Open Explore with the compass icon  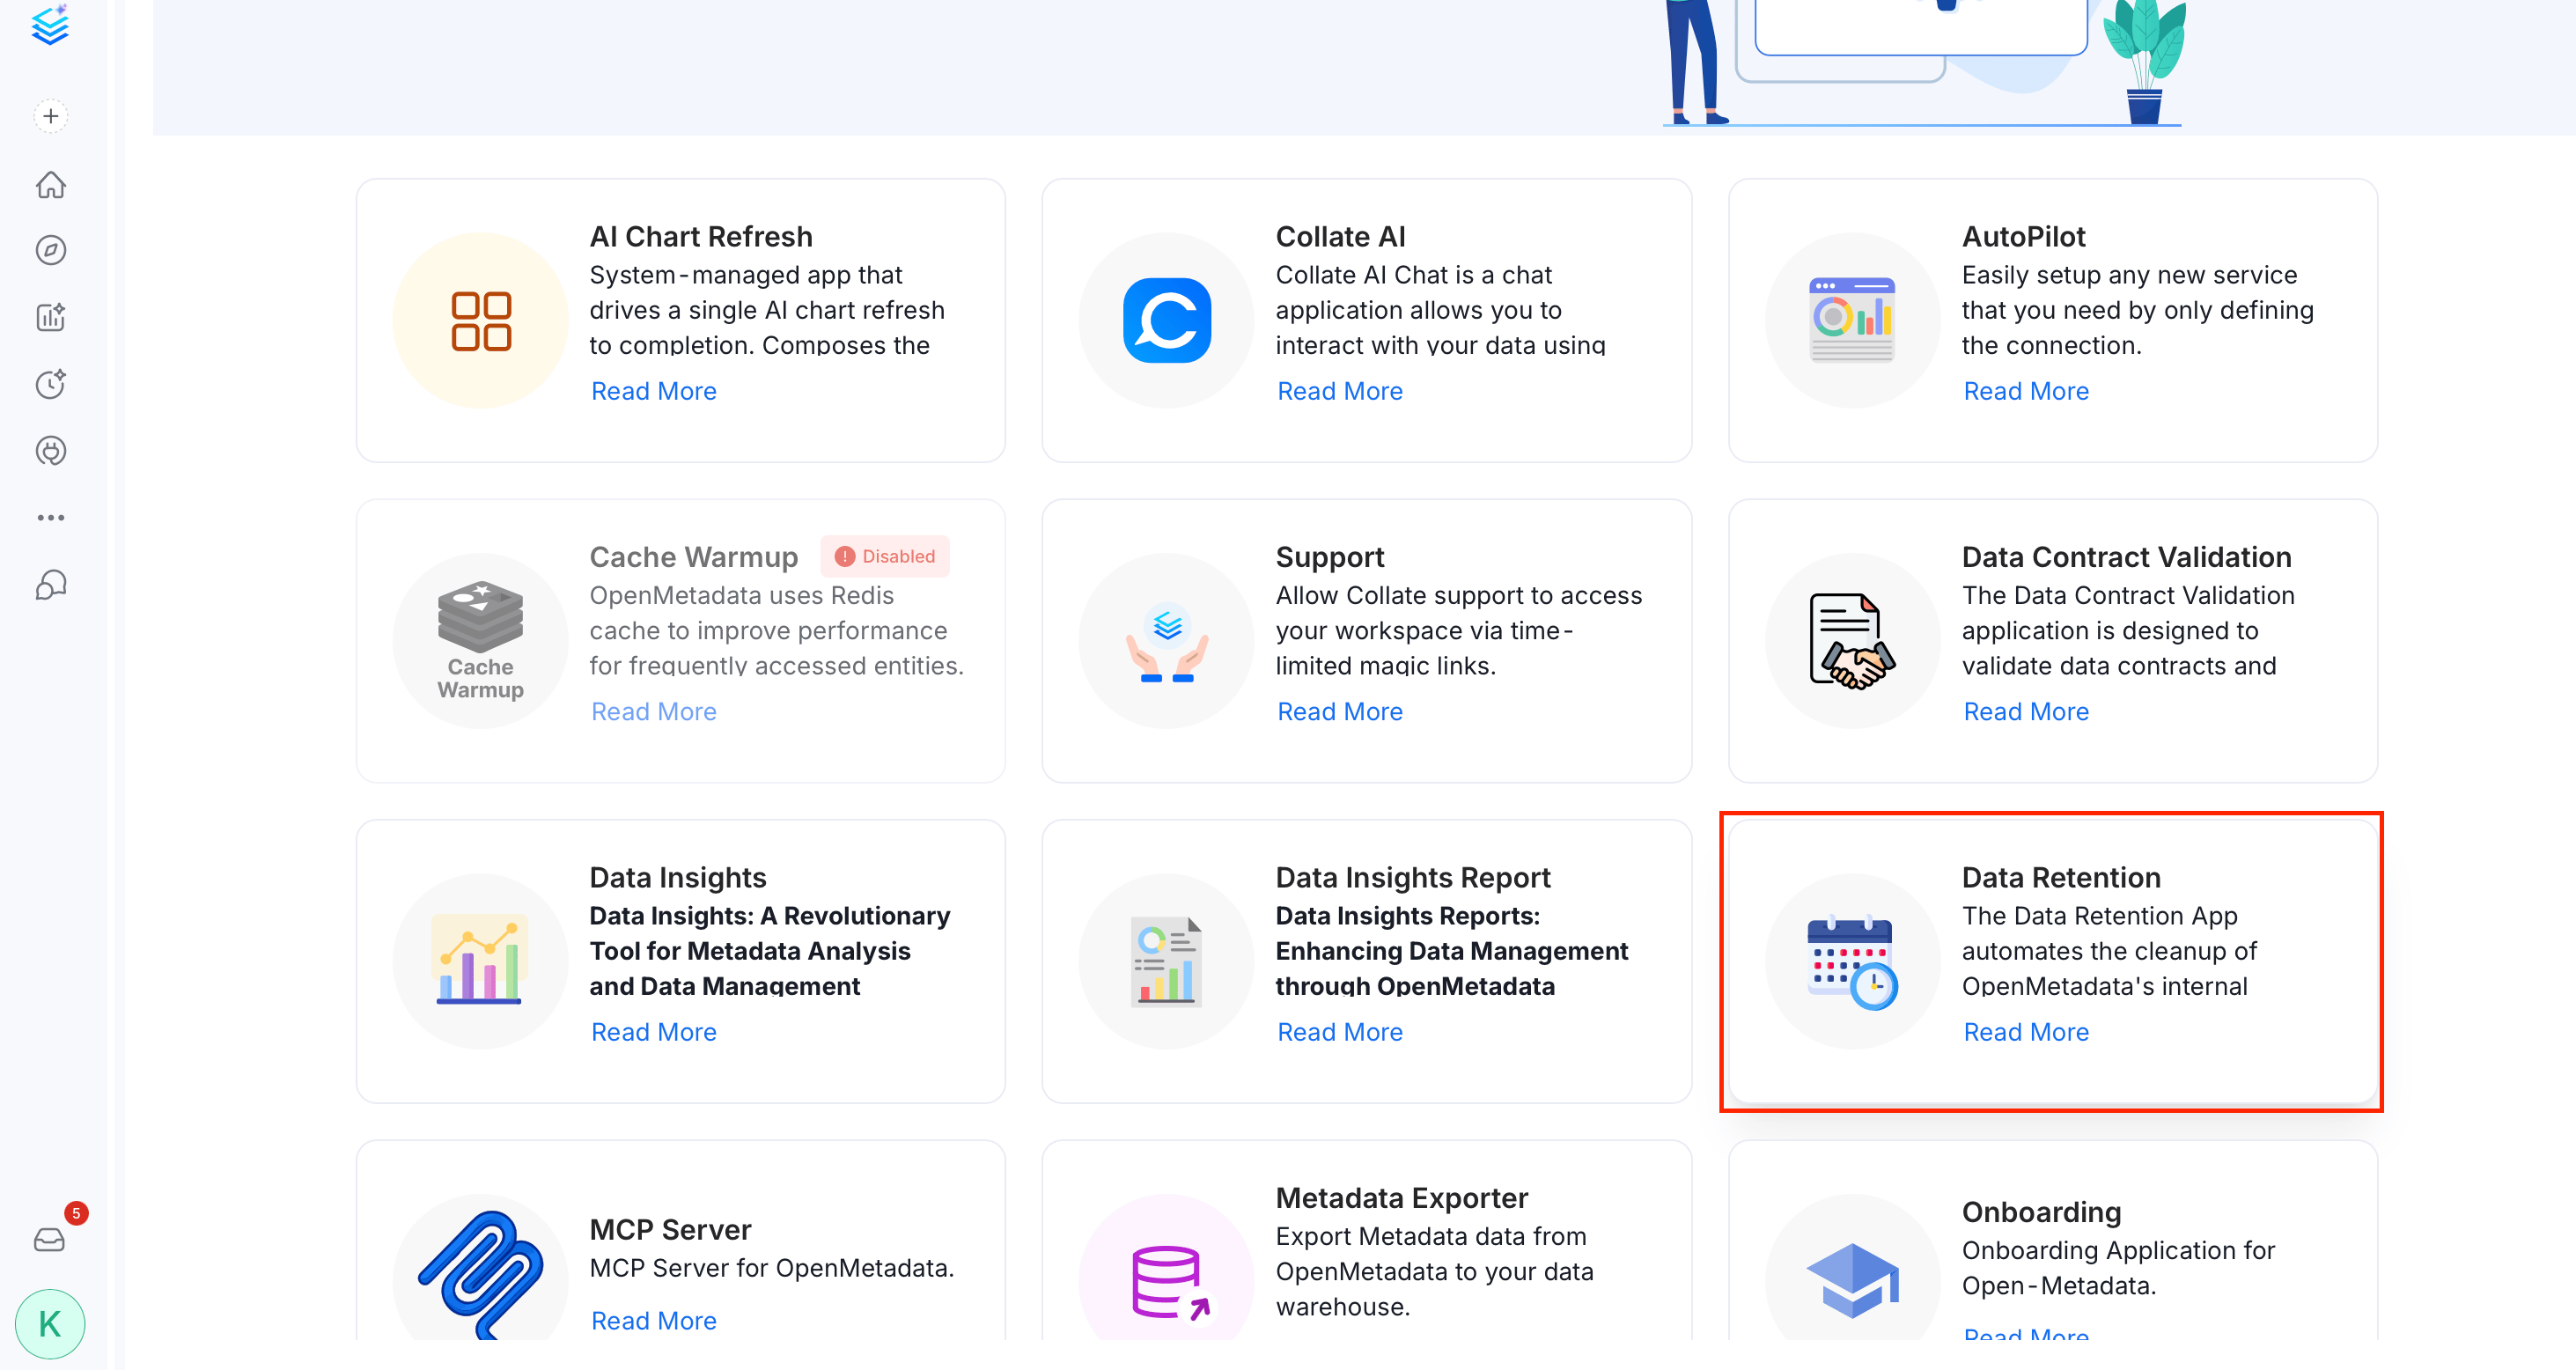(x=51, y=250)
